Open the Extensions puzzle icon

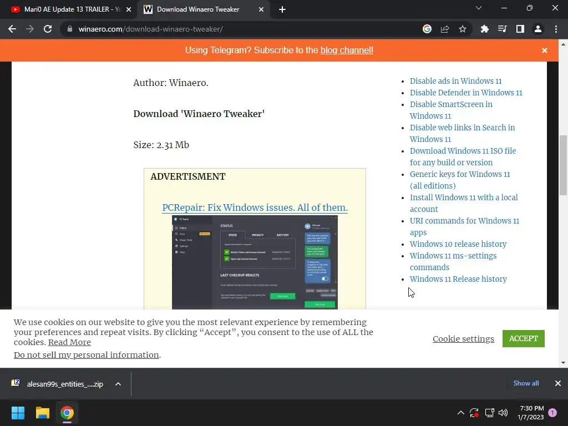click(485, 29)
